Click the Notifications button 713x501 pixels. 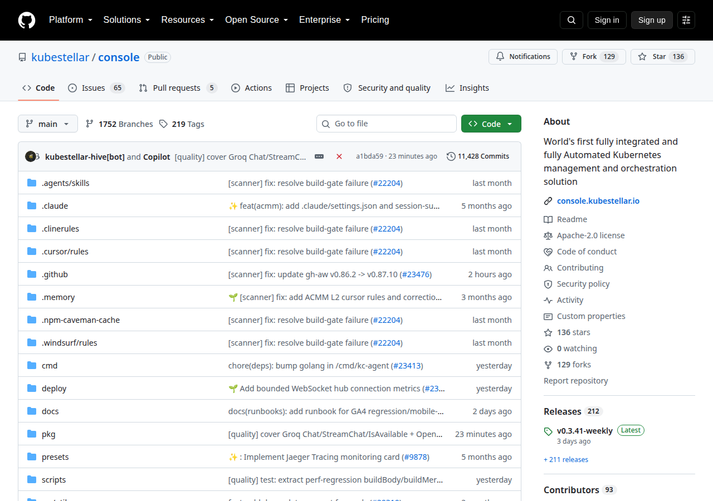(523, 57)
